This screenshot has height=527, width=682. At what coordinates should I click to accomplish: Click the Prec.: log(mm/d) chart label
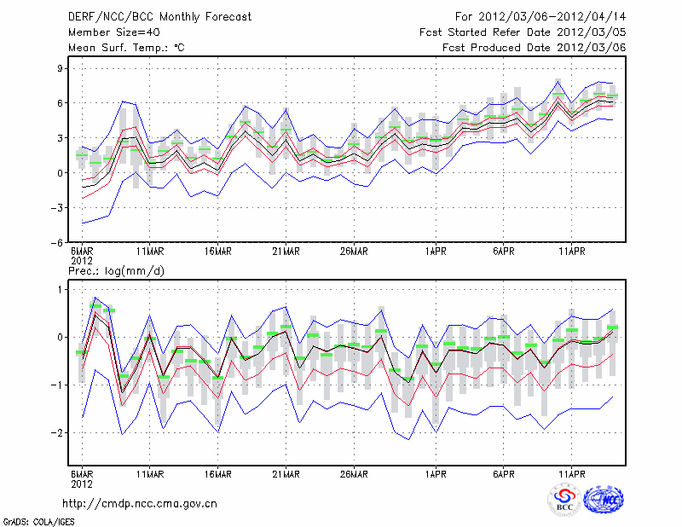point(116,271)
